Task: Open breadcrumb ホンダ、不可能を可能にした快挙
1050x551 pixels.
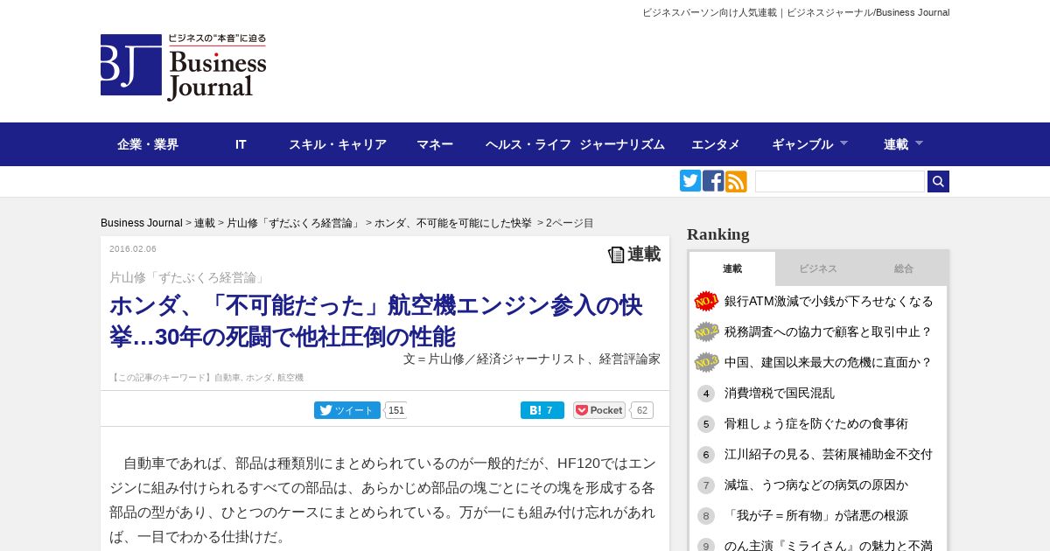Action: click(x=453, y=223)
